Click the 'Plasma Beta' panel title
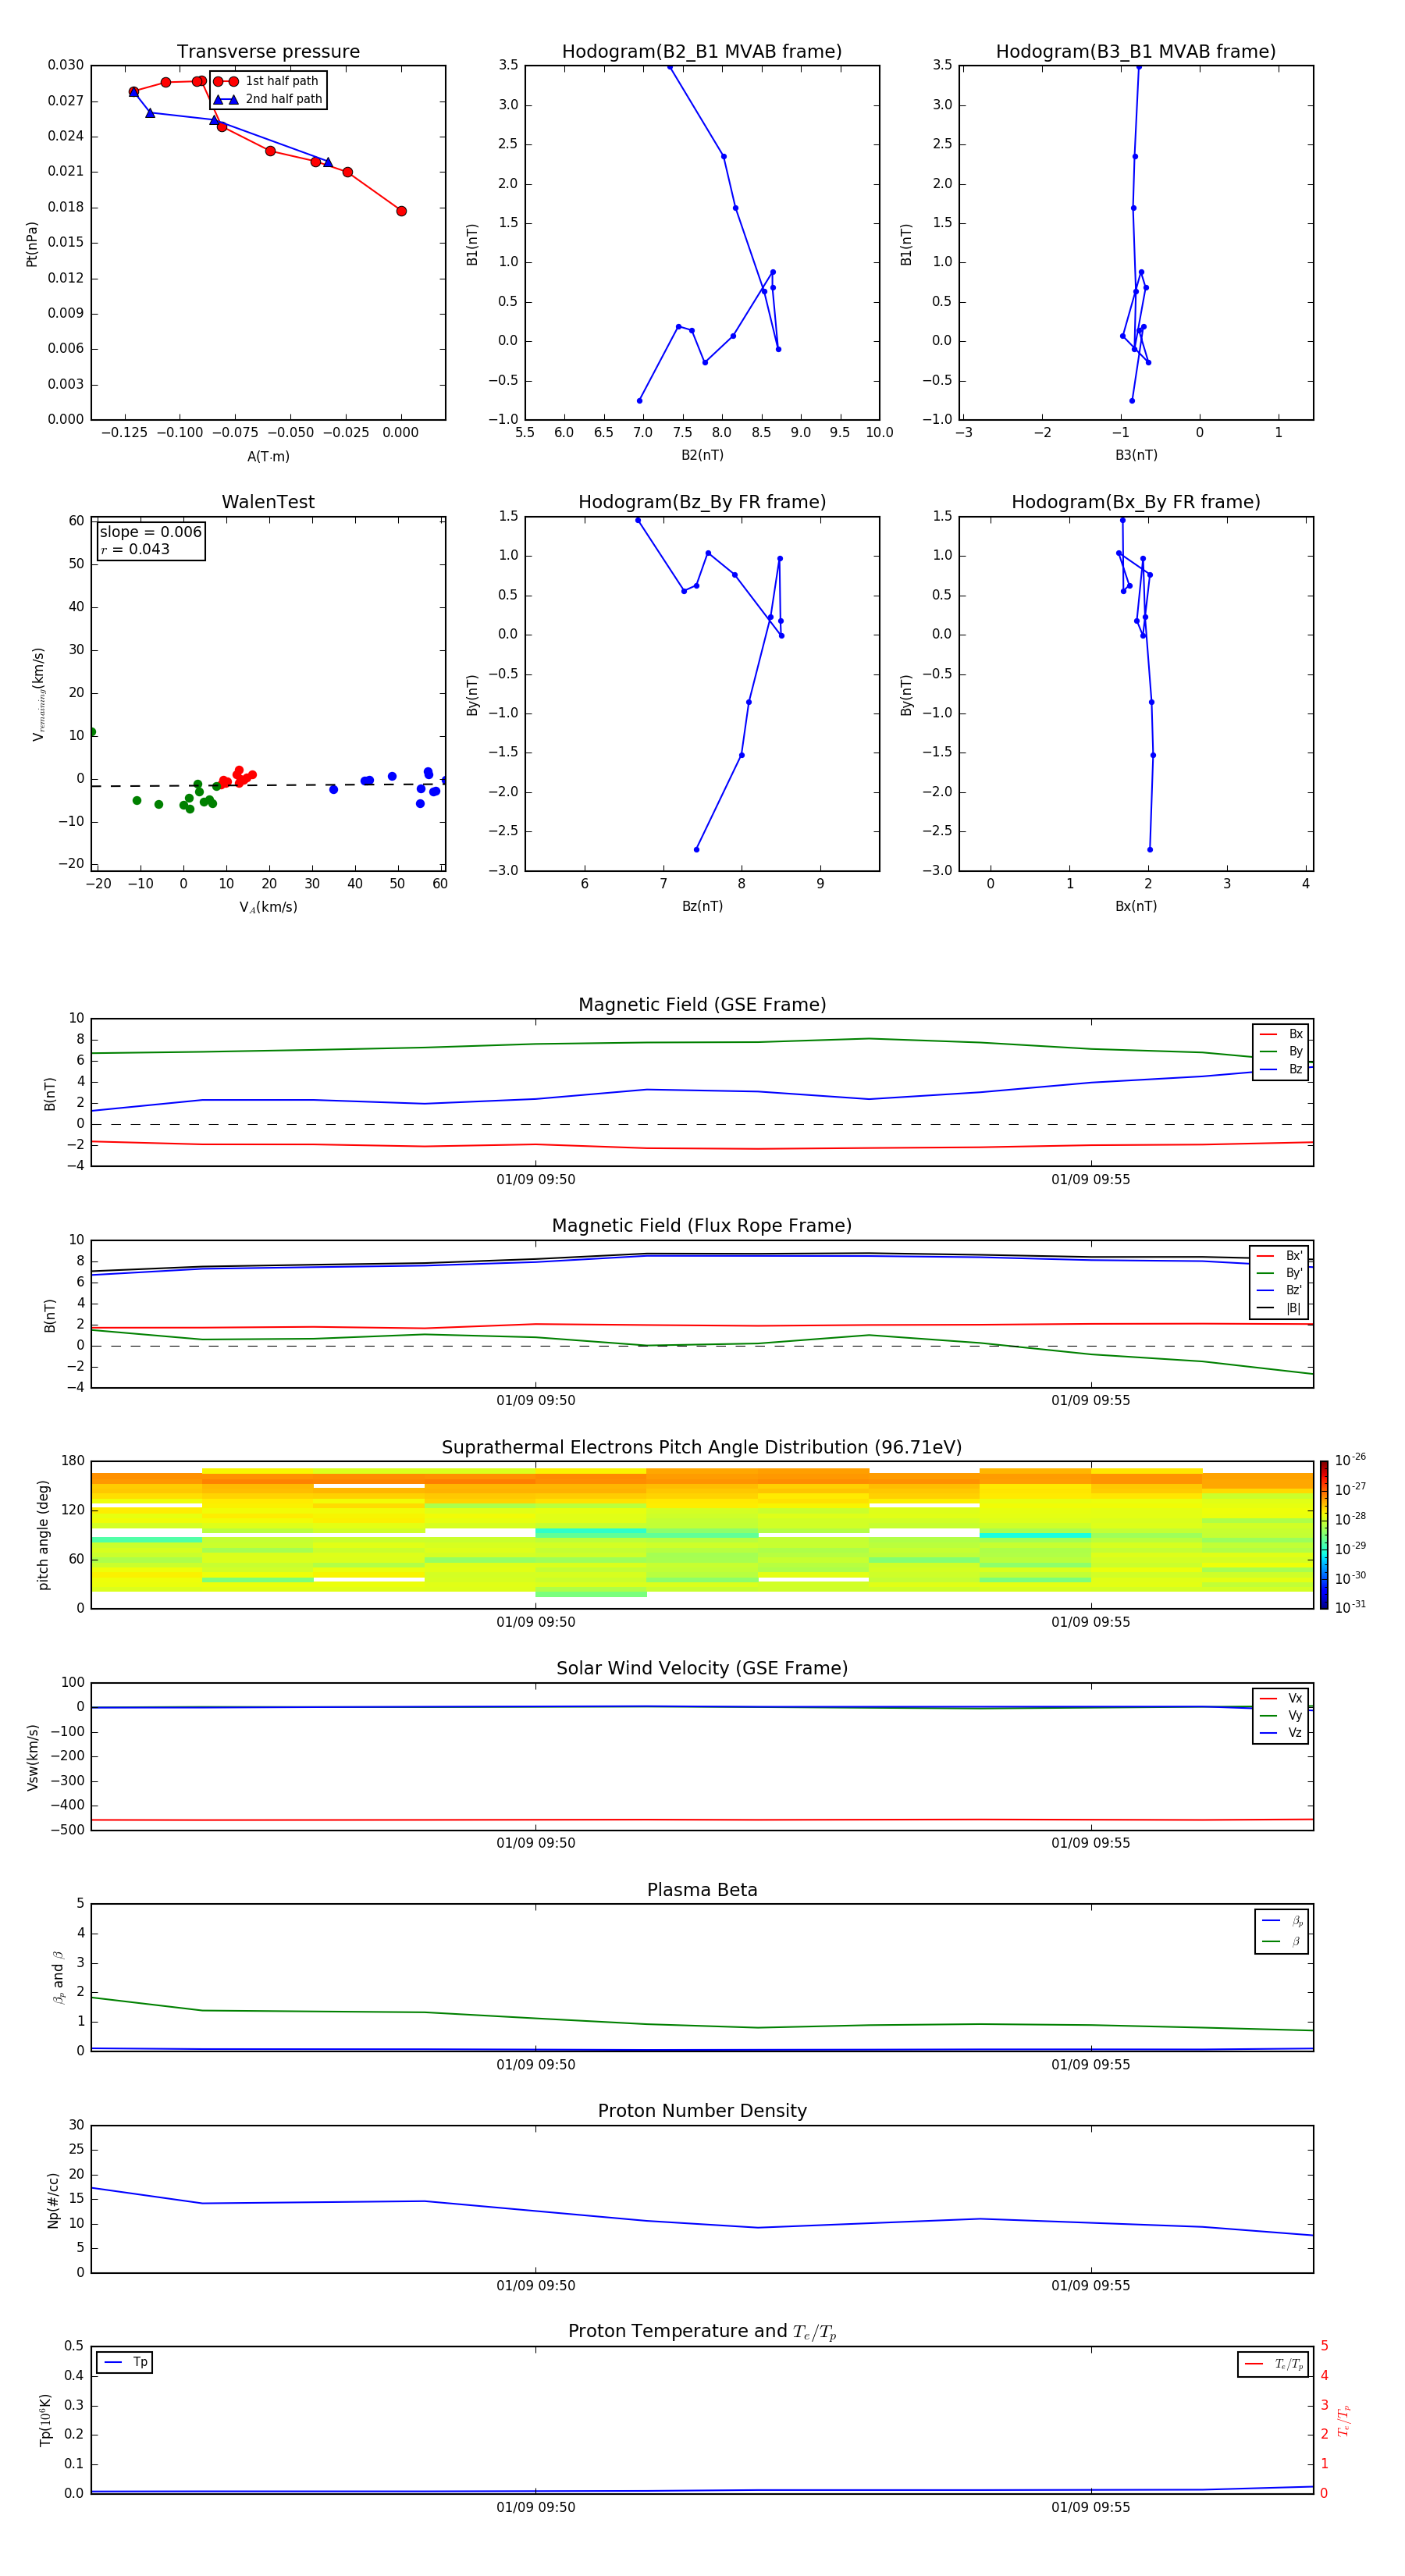Screen dimensions: 1405x2576 coord(702,1890)
